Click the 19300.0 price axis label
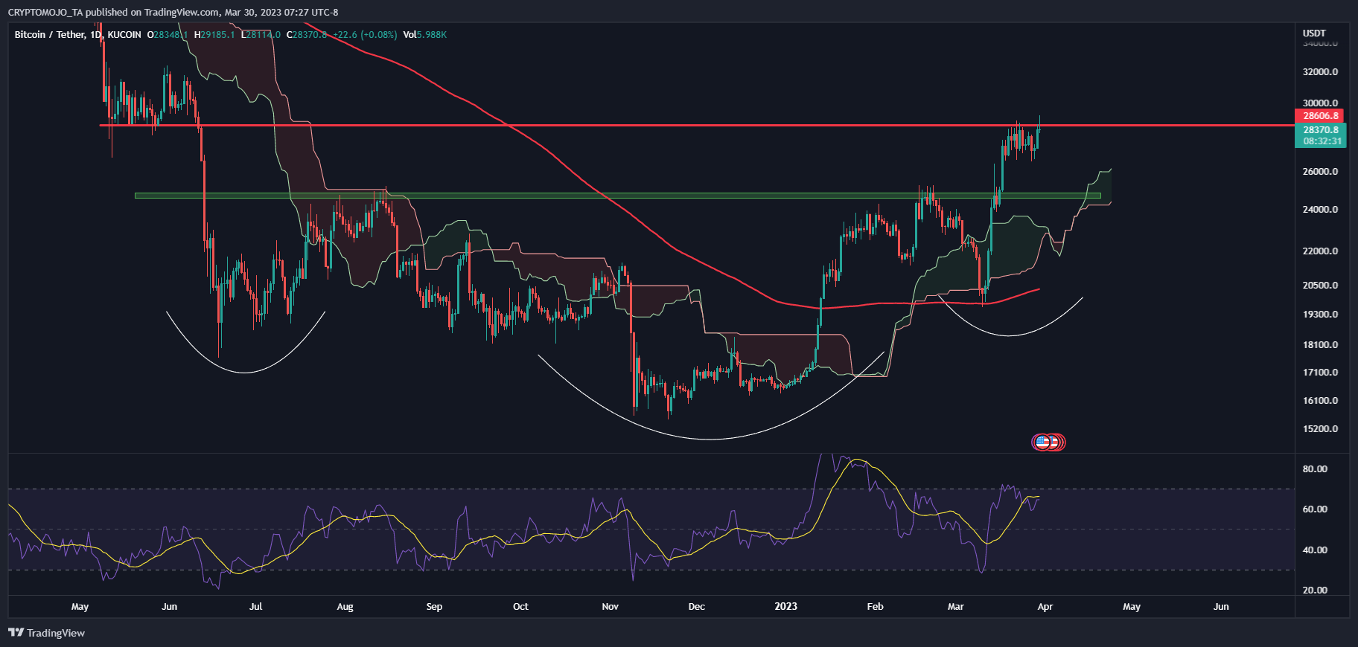This screenshot has height=647, width=1358. 1320,315
